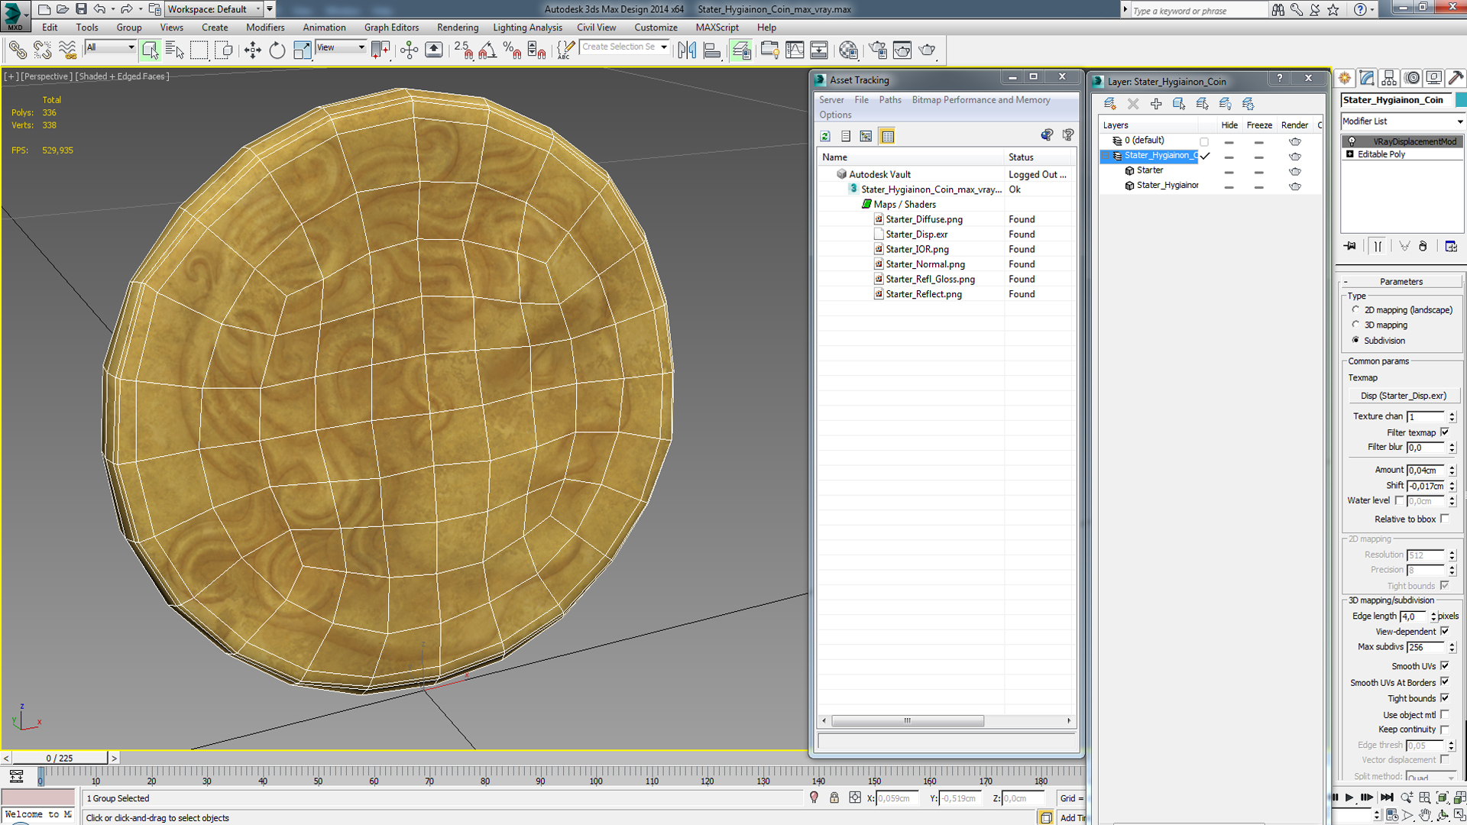Click the Hide column header in Layer dialog

pos(1229,125)
